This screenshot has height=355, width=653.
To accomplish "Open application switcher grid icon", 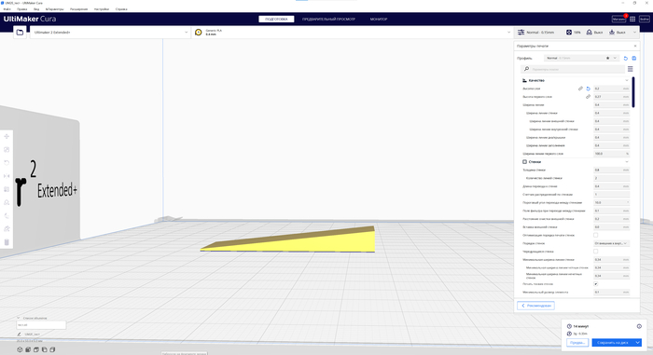I will pyautogui.click(x=632, y=20).
